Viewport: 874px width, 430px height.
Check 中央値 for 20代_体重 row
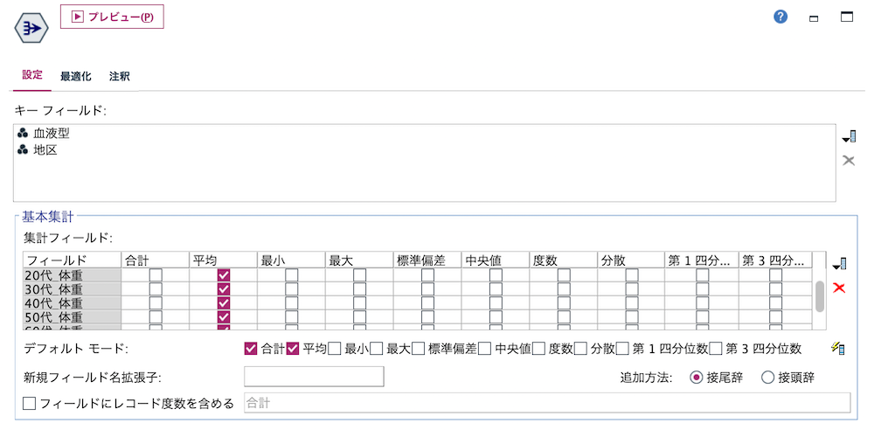click(x=496, y=275)
